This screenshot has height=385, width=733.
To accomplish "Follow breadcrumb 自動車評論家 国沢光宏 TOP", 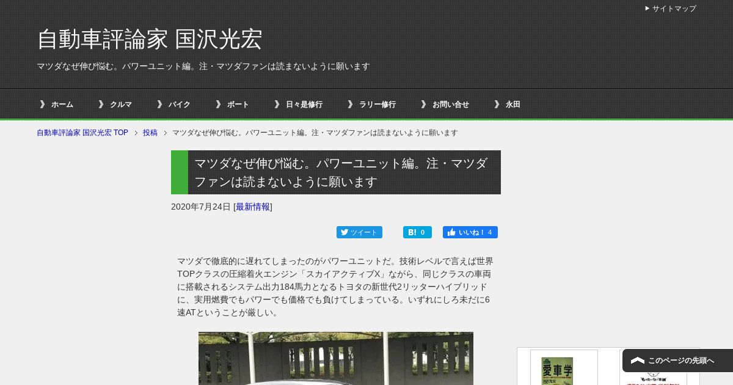I will click(x=82, y=133).
